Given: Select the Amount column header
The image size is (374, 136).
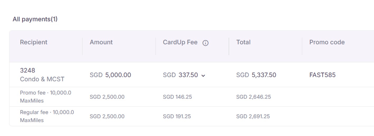Looking at the screenshot, I should click(101, 42).
